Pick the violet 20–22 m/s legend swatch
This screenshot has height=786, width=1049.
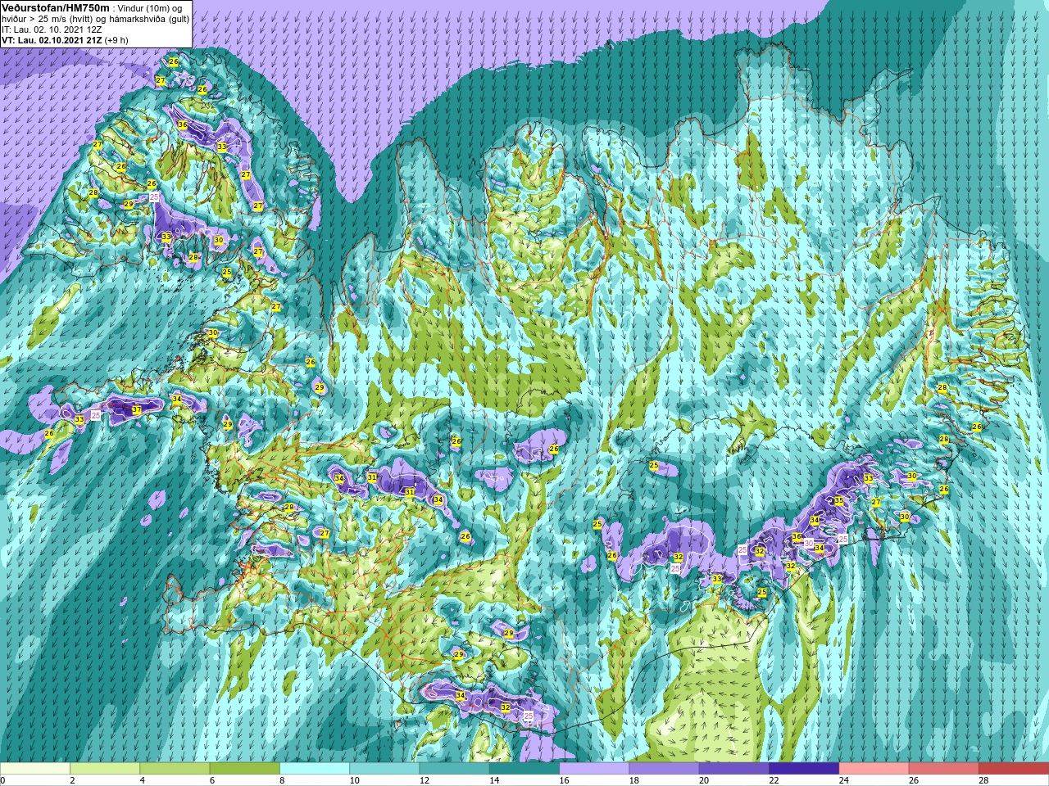click(734, 769)
